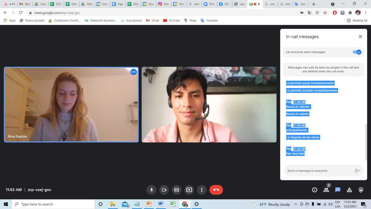Click the Present now screen-share icon
Screen dimensions: 371x209
click(189, 190)
